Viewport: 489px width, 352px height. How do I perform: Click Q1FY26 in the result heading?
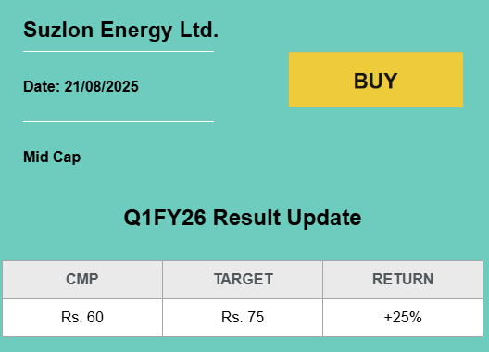165,218
